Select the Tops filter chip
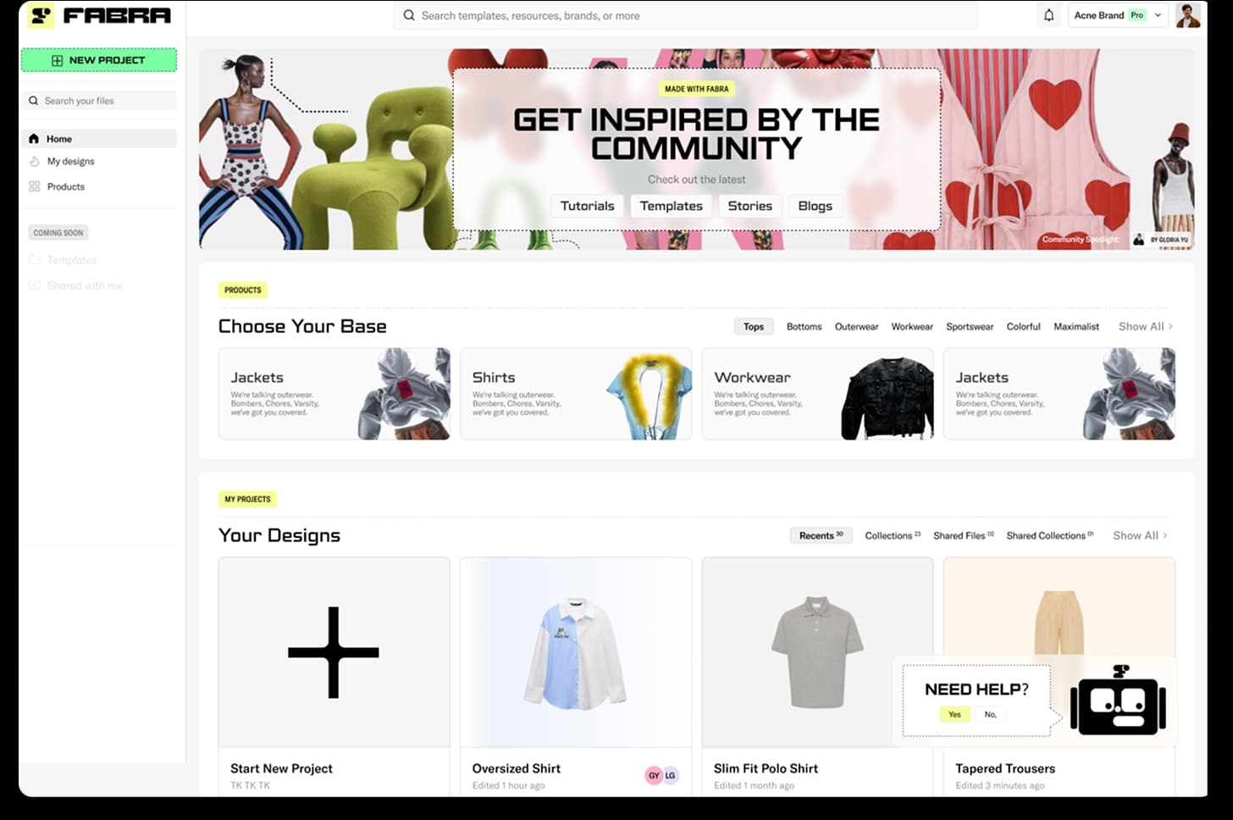This screenshot has width=1233, height=820. (754, 327)
